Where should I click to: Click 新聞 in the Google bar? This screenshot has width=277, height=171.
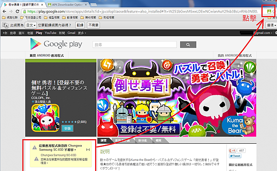pos(62,33)
